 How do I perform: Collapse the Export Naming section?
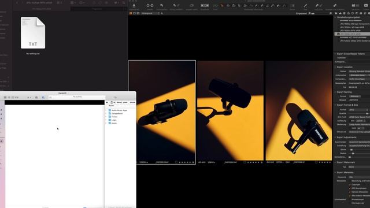(335, 92)
